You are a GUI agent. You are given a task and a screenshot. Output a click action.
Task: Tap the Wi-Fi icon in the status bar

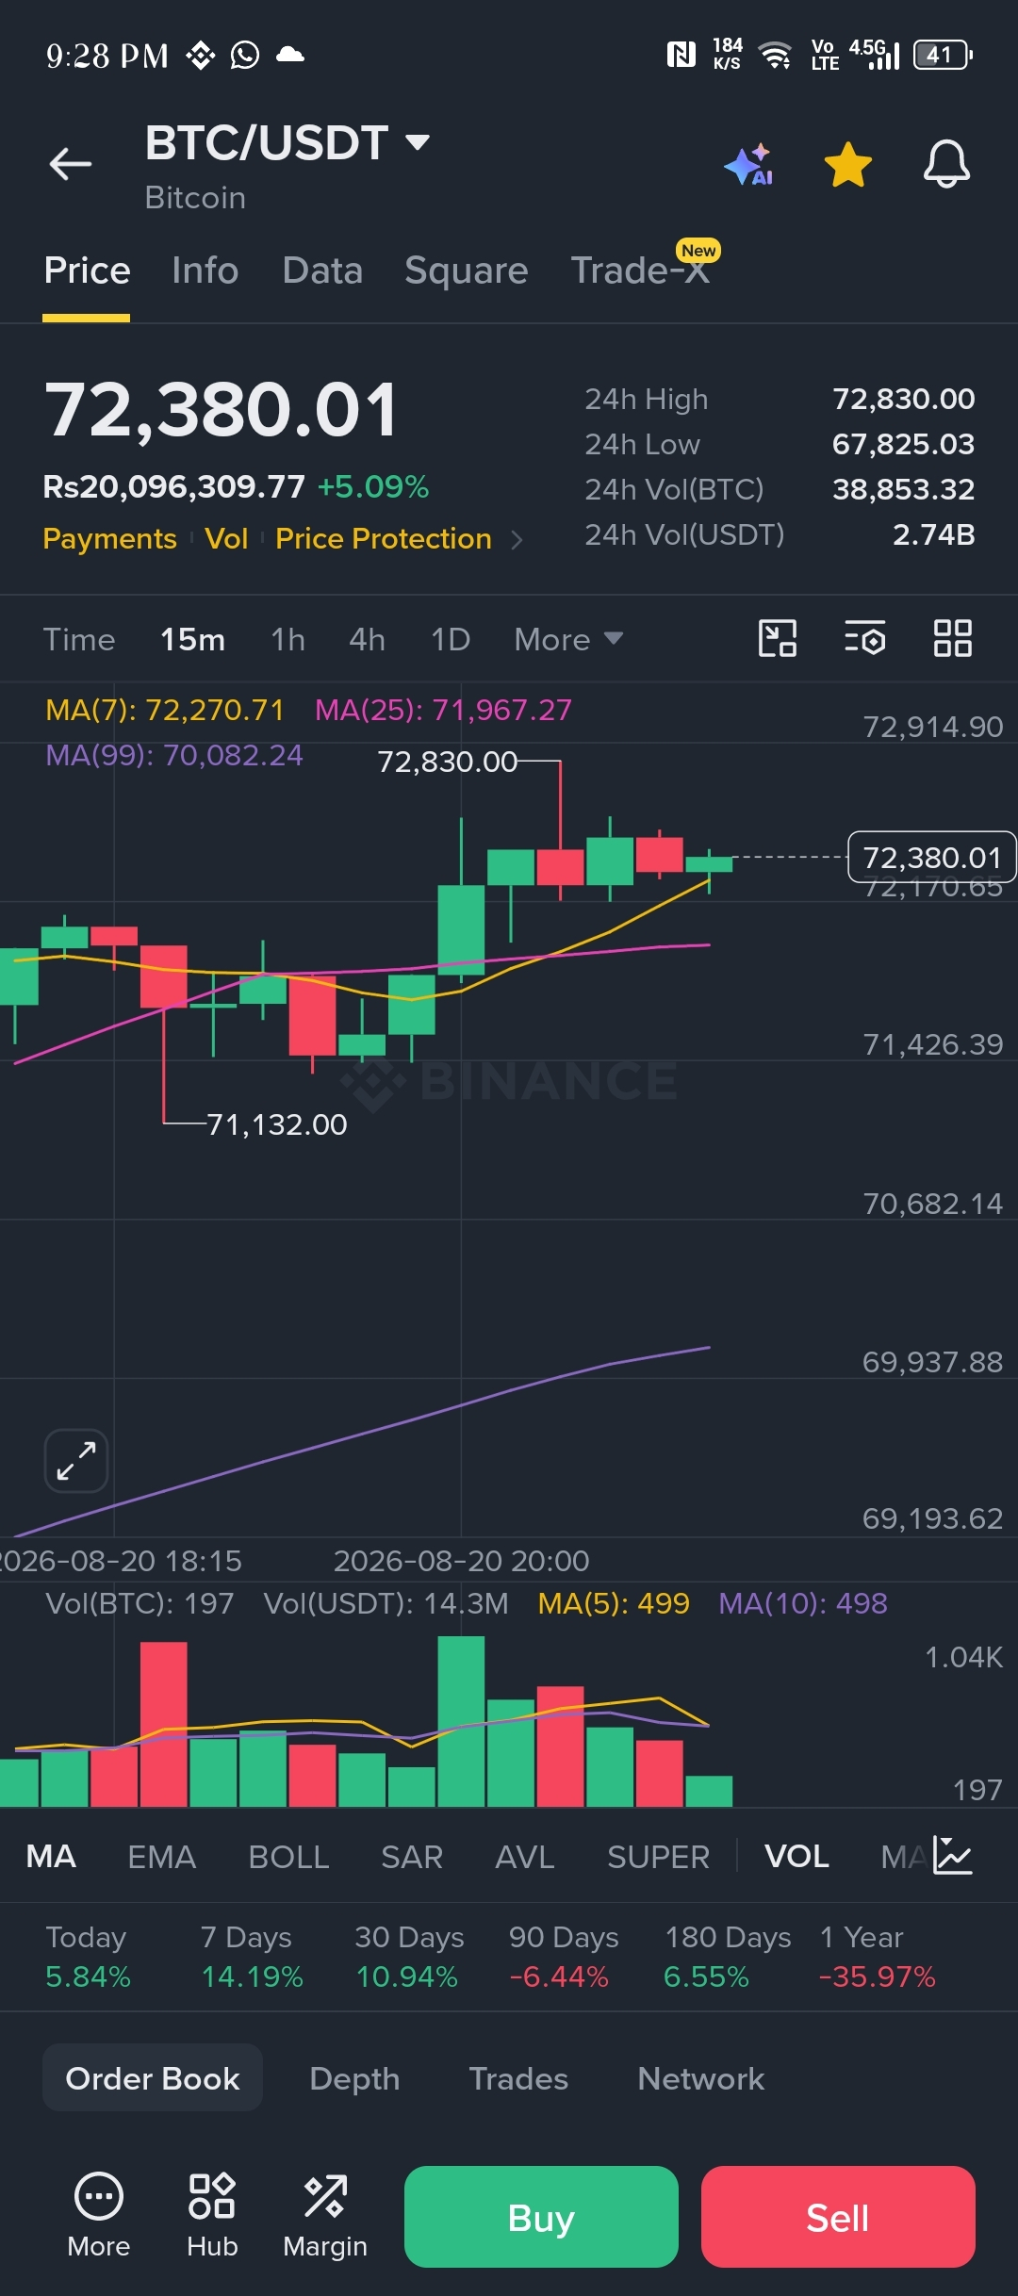point(775,56)
